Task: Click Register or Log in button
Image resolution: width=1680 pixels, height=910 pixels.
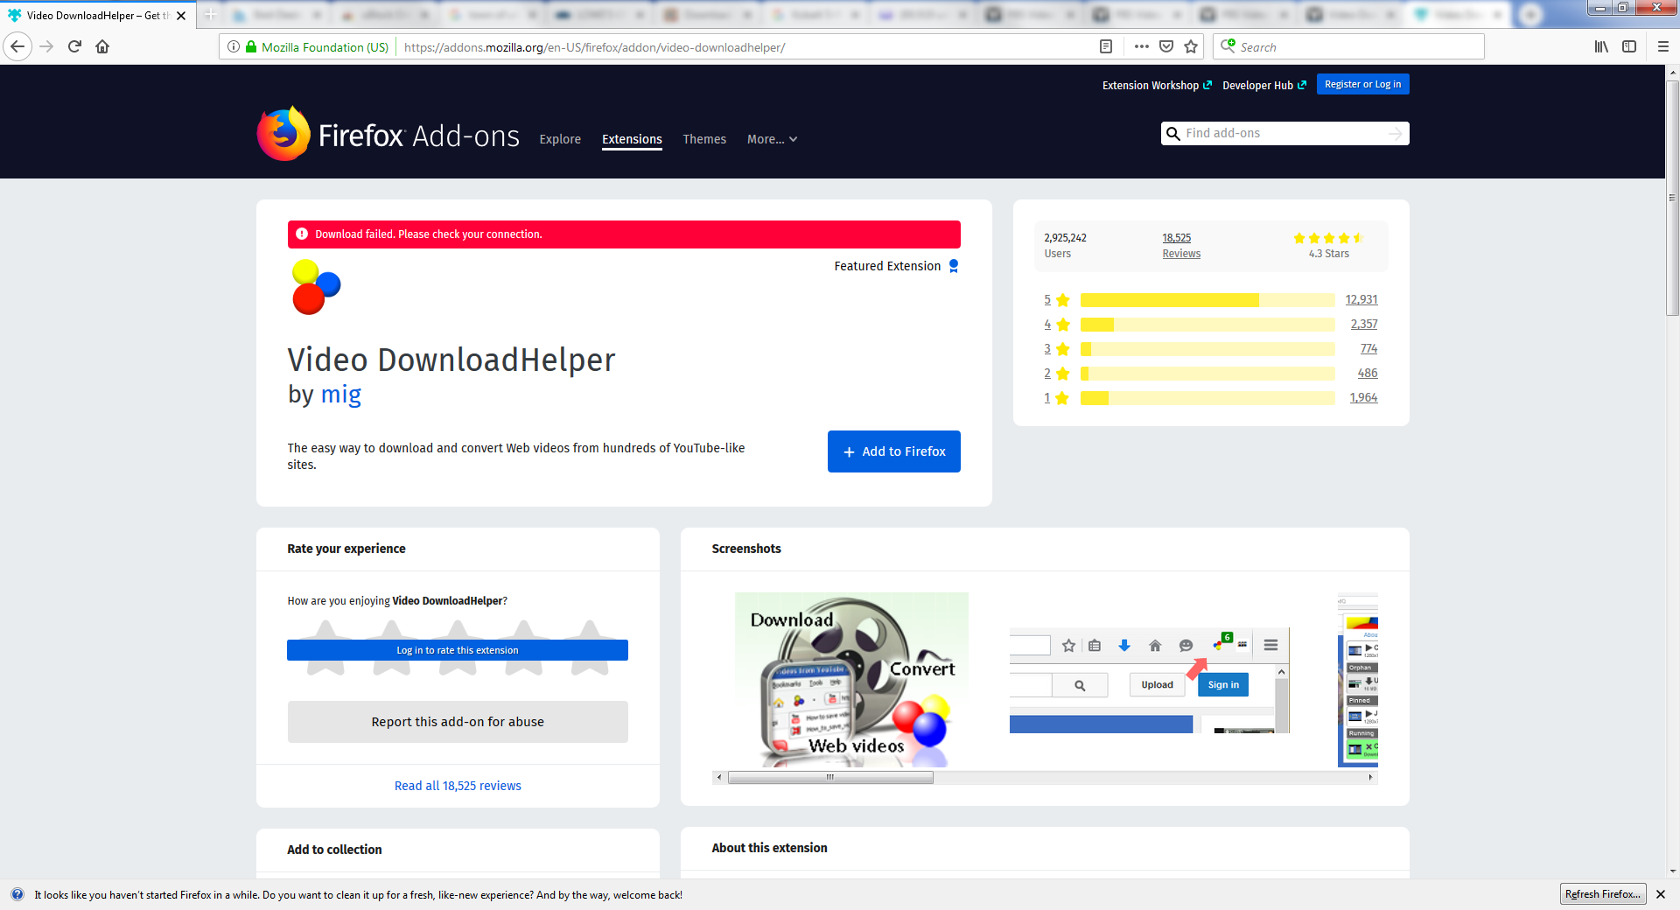Action: pyautogui.click(x=1362, y=84)
